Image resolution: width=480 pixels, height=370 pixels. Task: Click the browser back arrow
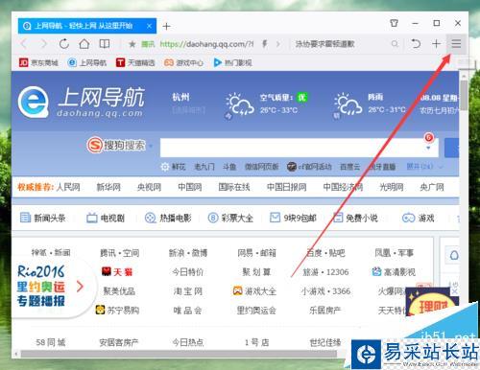pos(23,44)
